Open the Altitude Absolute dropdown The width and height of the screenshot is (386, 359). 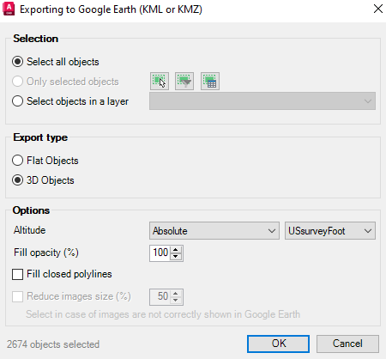click(214, 230)
